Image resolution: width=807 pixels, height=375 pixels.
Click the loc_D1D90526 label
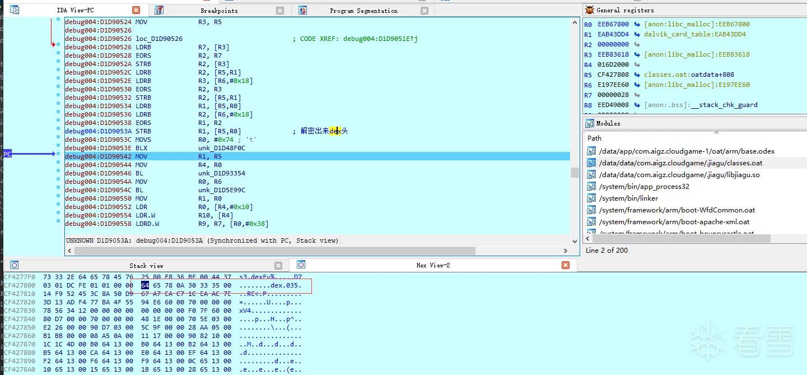[x=159, y=39]
